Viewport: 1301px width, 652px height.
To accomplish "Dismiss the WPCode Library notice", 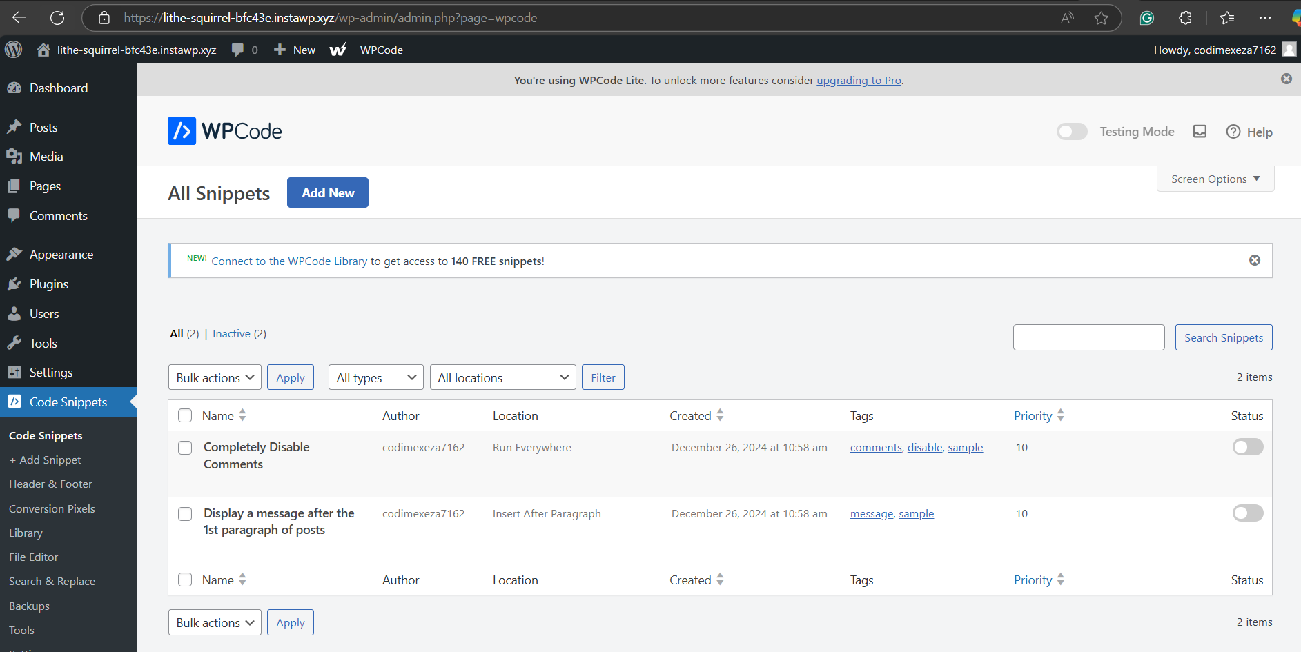I will coord(1255,260).
